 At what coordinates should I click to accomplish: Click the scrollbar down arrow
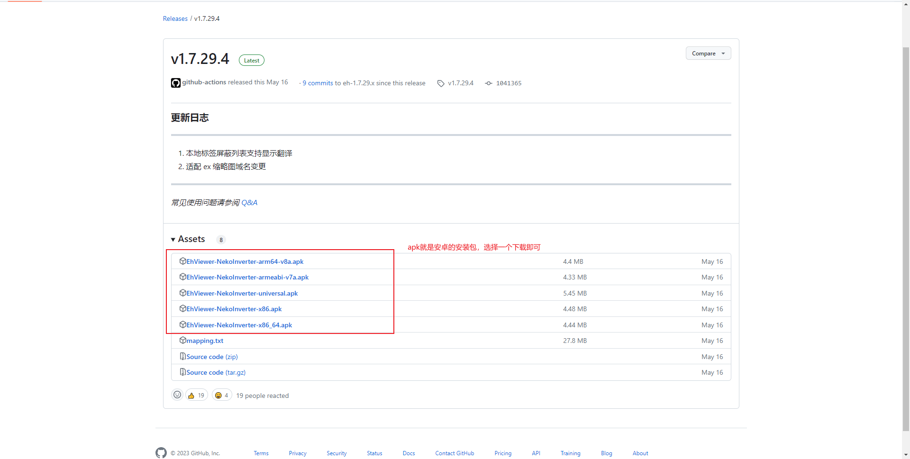(906, 455)
